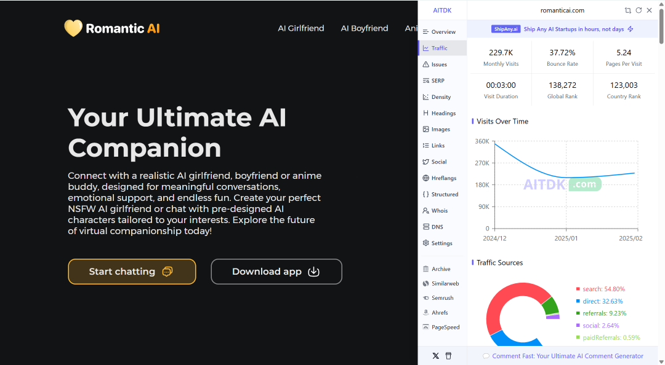
Task: Click the 123,003 Country Rank value
Action: point(624,85)
